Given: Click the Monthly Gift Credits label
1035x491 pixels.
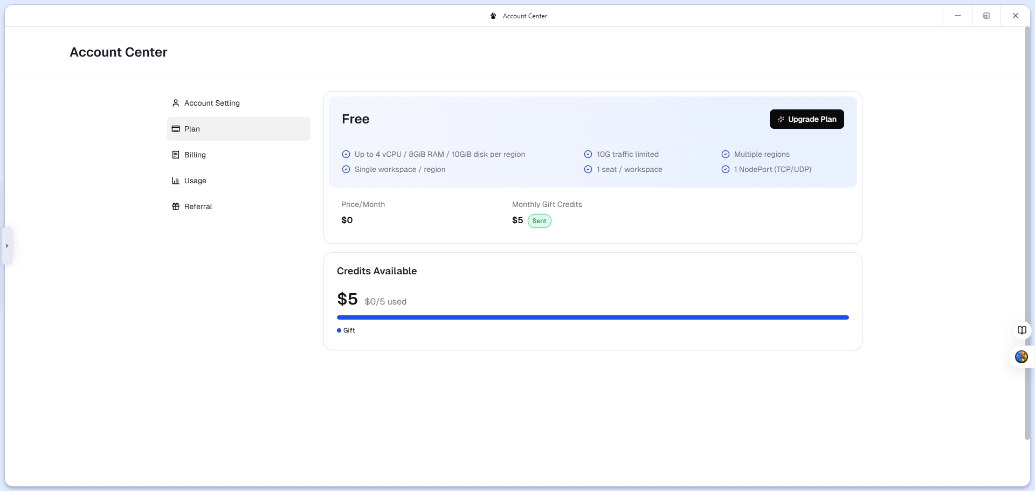Looking at the screenshot, I should click(547, 204).
